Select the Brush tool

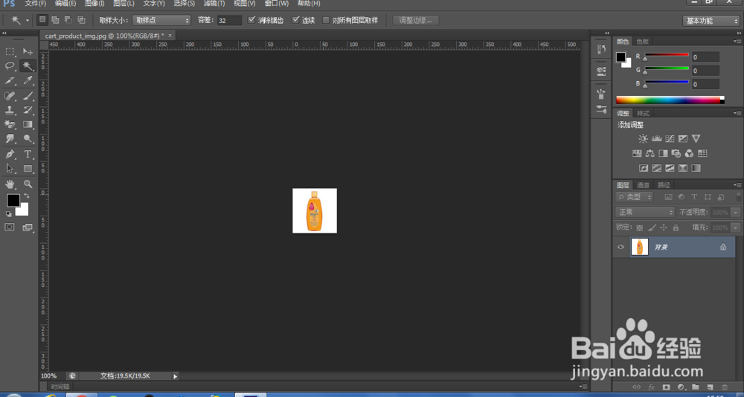coord(28,96)
